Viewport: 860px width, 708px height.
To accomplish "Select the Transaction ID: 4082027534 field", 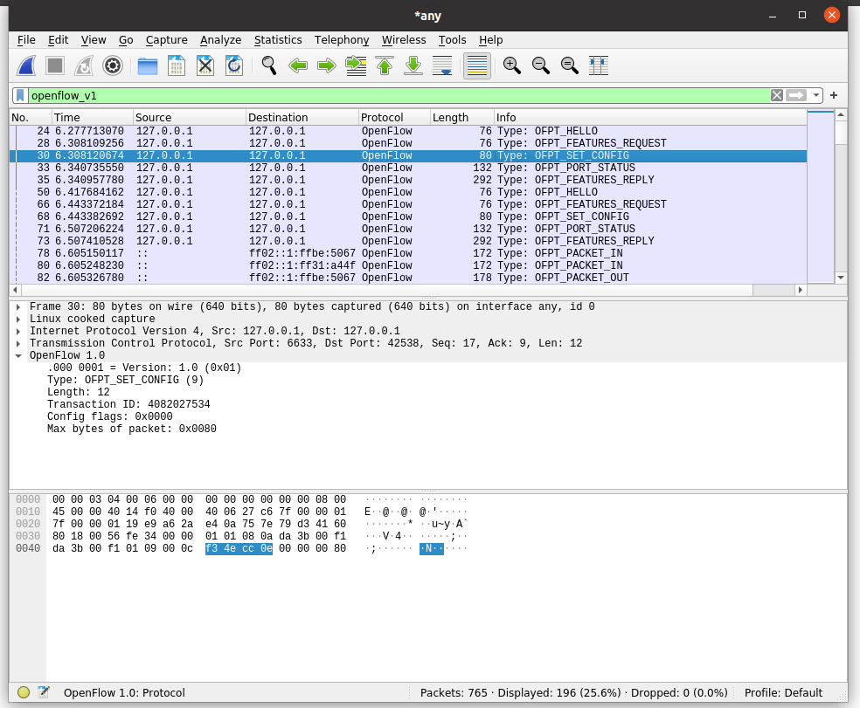I will tap(128, 404).
